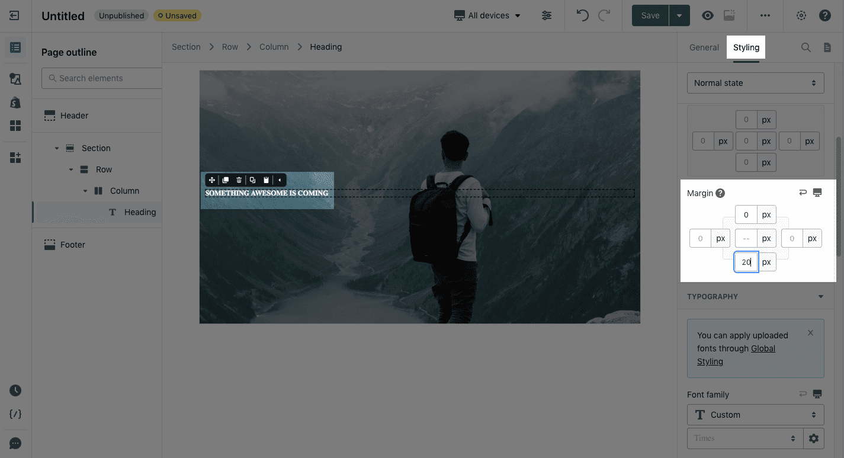Collapse the Row tree node
The image size is (844, 458).
71,169
